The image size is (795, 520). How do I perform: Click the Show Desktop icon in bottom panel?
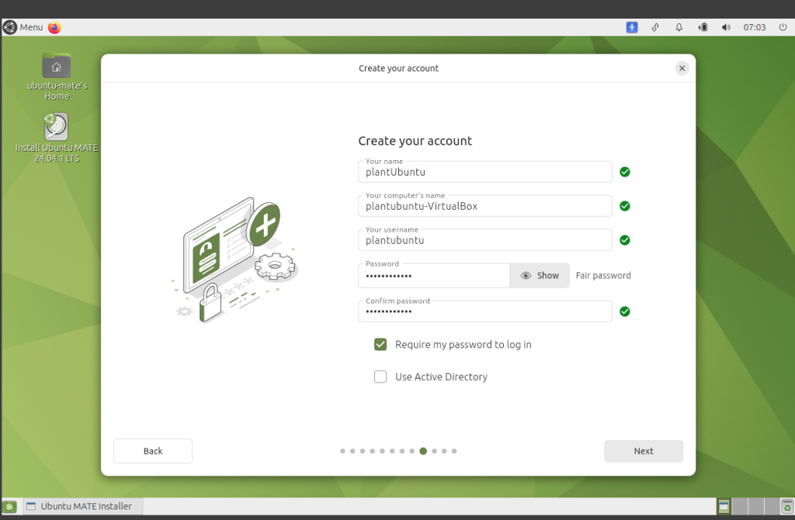click(x=10, y=507)
